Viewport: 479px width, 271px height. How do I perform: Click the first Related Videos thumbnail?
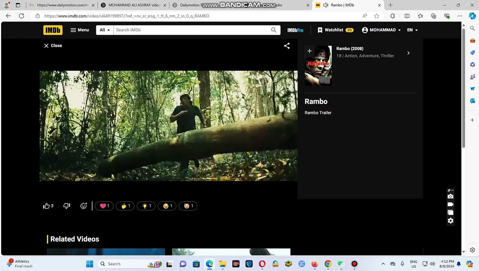[106, 252]
